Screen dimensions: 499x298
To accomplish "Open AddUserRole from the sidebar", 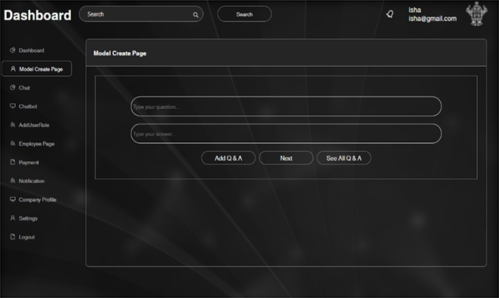I will tap(34, 125).
